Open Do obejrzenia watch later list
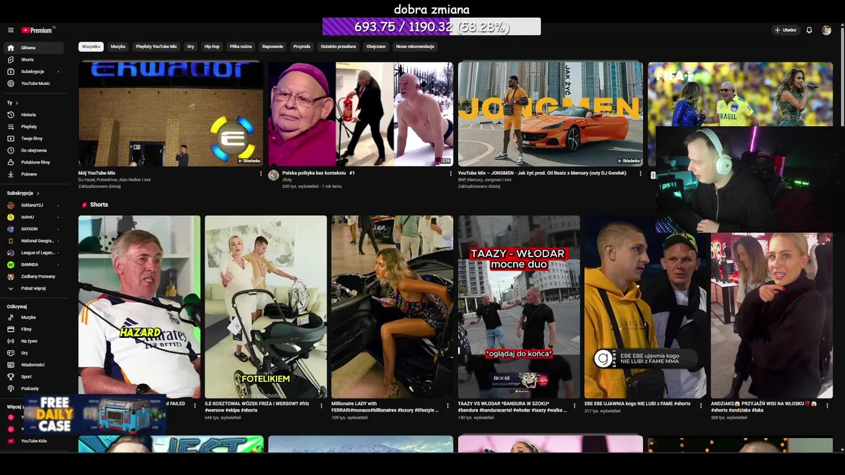The width and height of the screenshot is (845, 475). pyautogui.click(x=34, y=150)
